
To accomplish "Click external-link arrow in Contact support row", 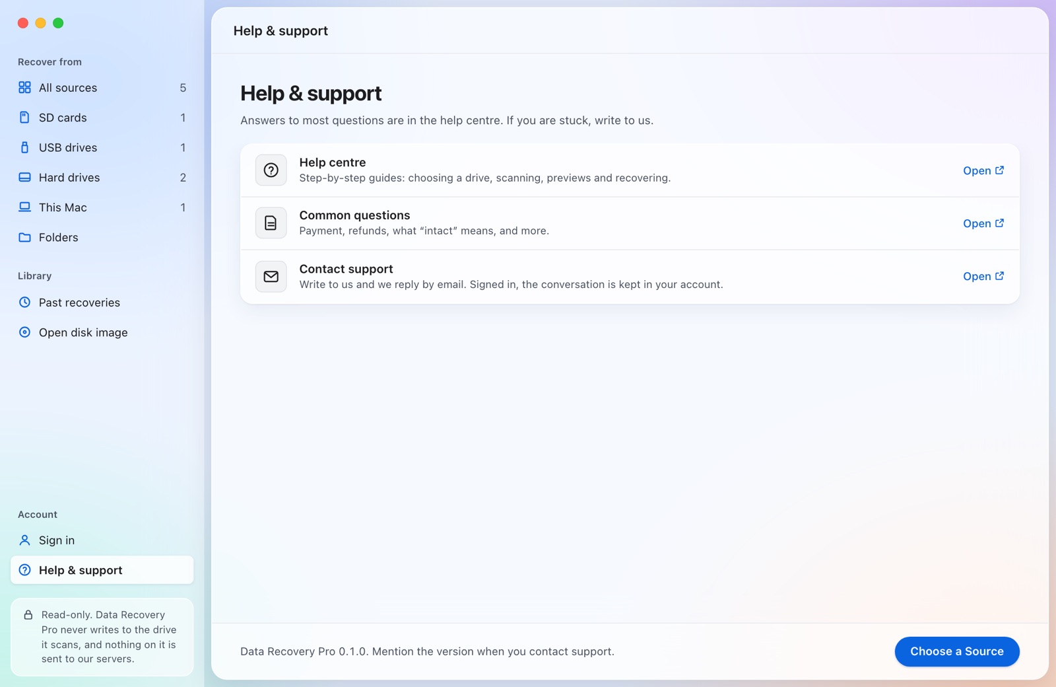I will tap(999, 276).
